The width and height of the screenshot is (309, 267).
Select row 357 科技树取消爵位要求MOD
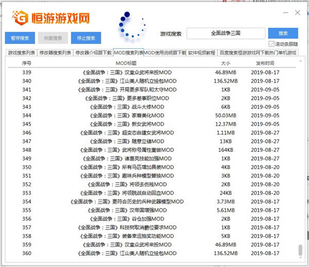tap(152, 227)
